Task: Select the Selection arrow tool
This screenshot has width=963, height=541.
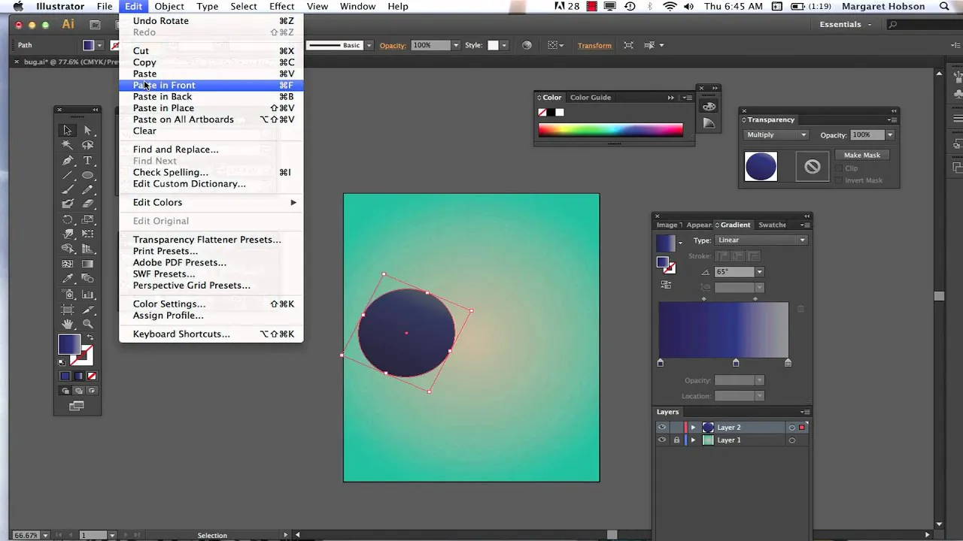Action: coord(68,131)
